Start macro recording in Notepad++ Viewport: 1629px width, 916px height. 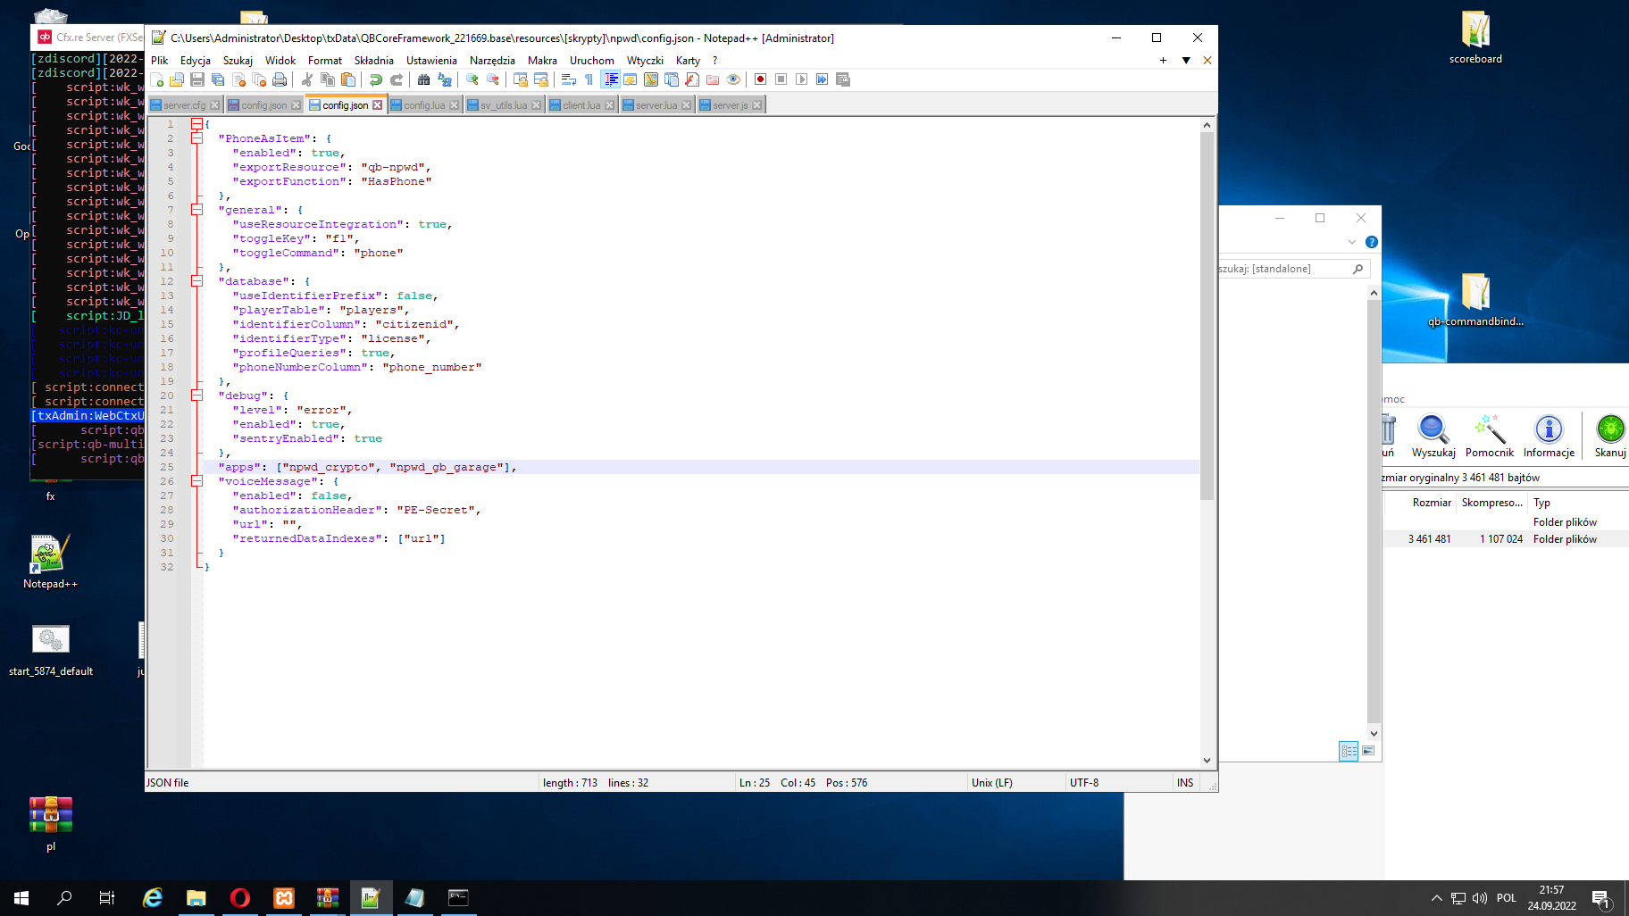click(x=760, y=79)
